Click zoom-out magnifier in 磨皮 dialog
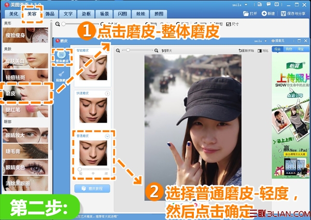 click(x=118, y=51)
